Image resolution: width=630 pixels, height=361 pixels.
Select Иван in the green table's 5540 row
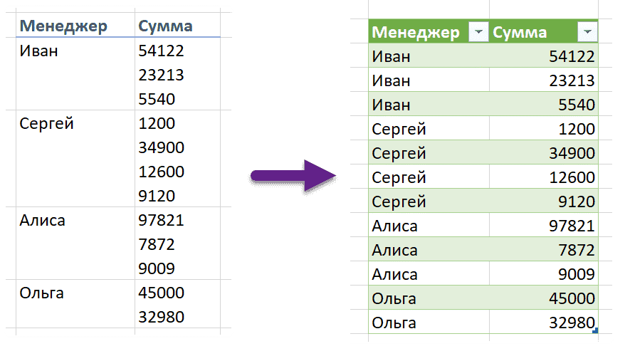tap(391, 105)
